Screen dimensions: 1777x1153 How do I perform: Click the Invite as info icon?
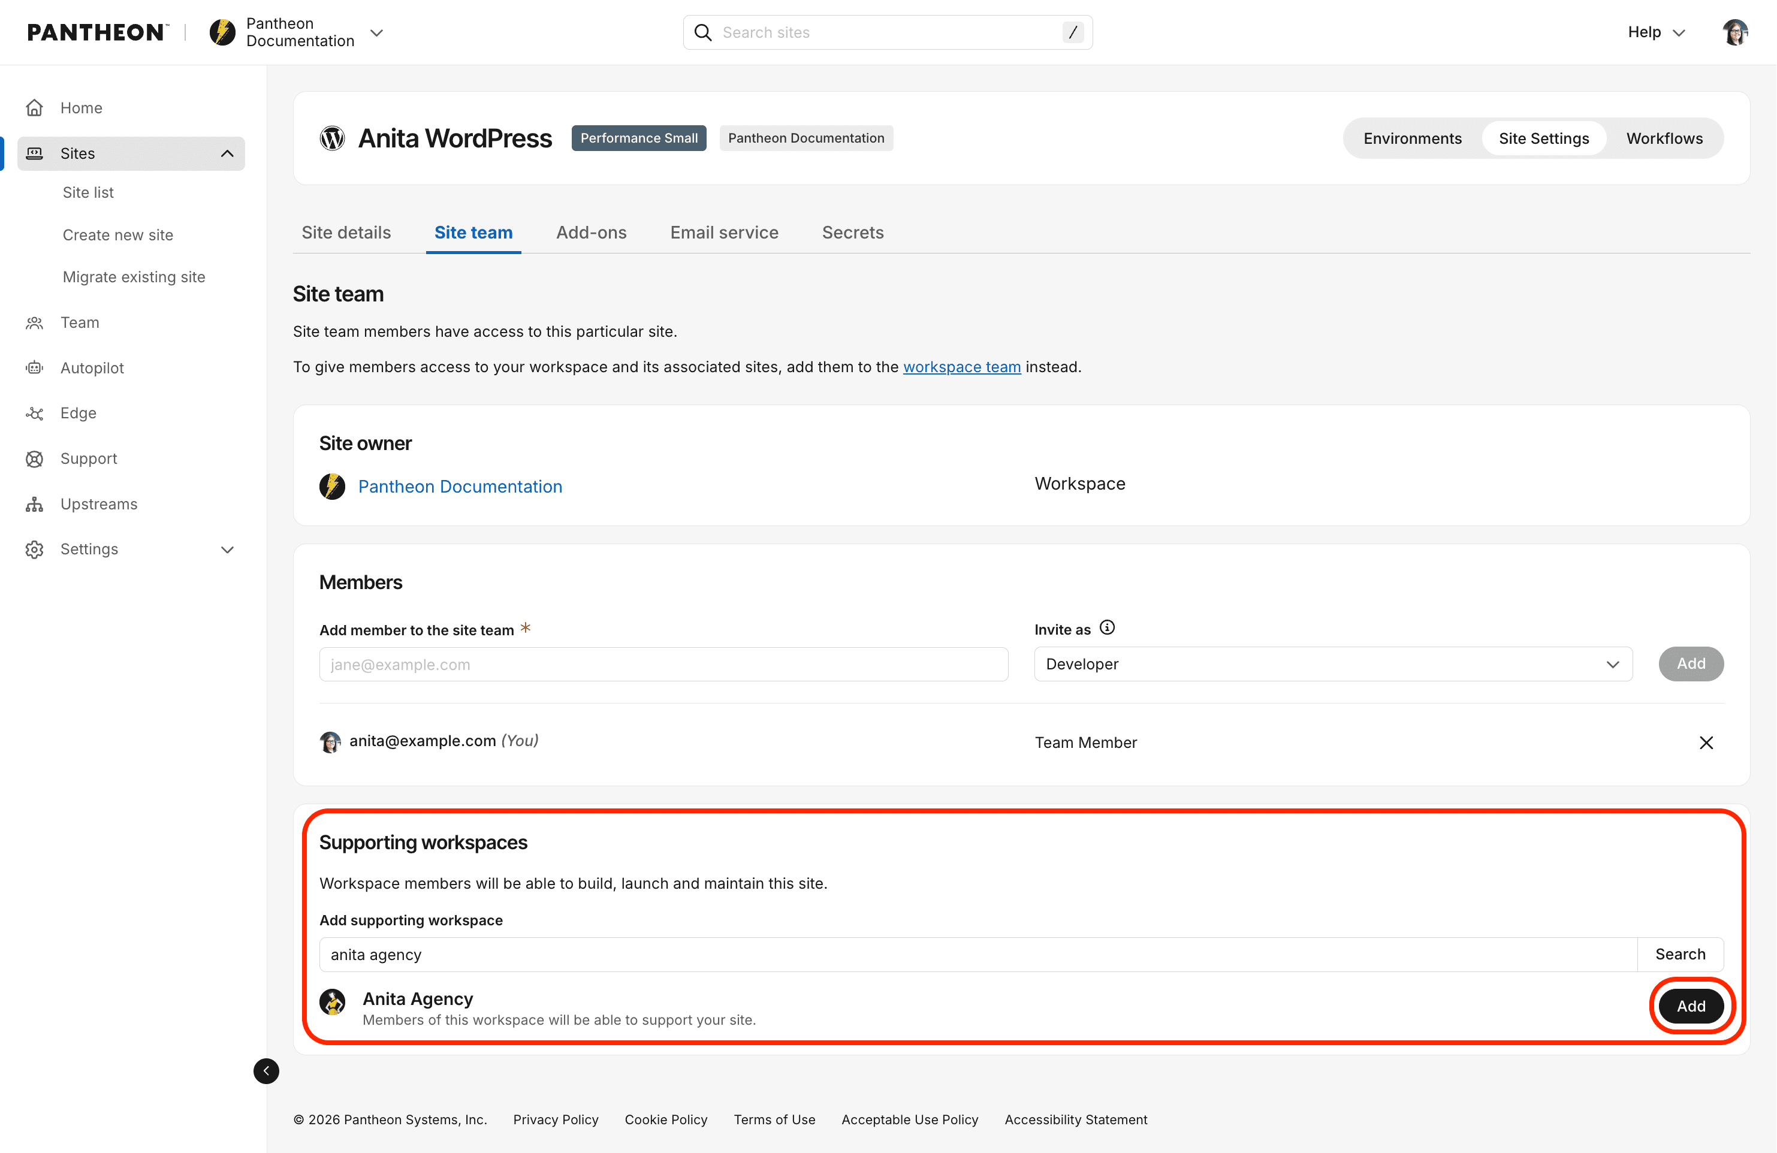pyautogui.click(x=1108, y=628)
